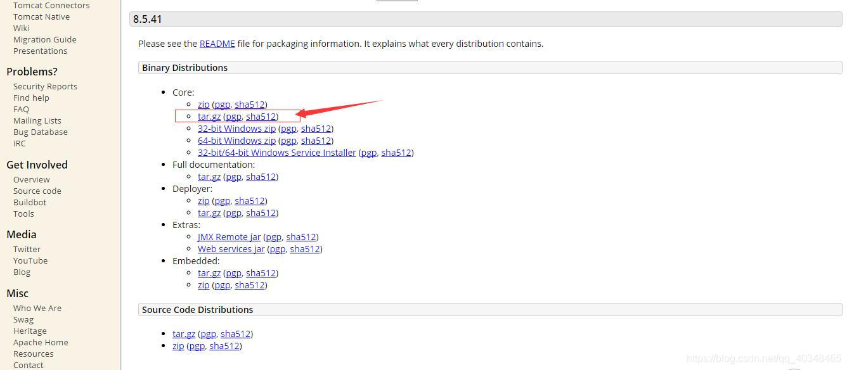Download Embedded zip
Viewport: 847px width, 370px height.
[x=204, y=285]
